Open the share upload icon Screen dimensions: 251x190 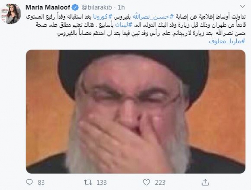click(x=205, y=182)
